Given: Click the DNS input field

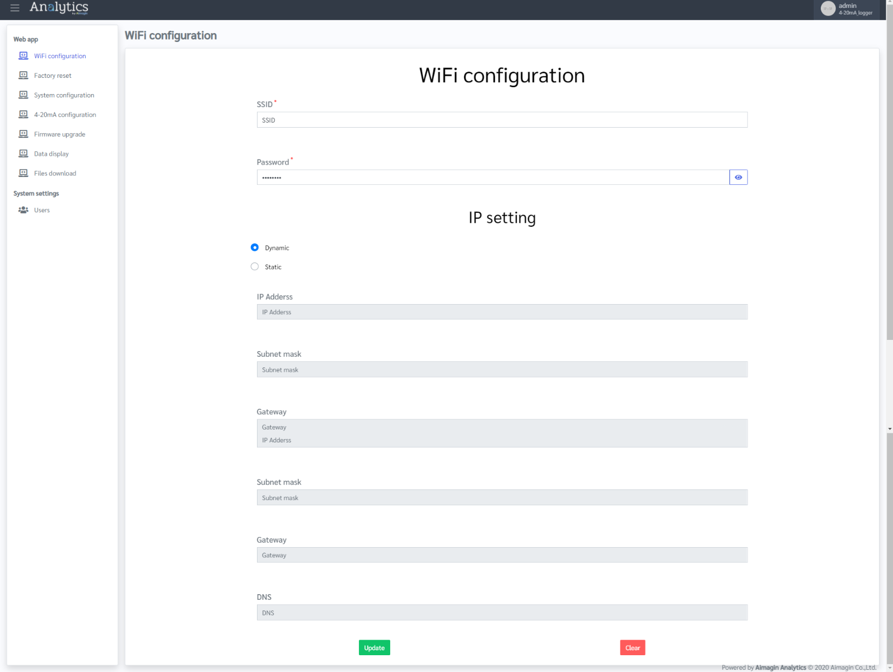Looking at the screenshot, I should (502, 613).
